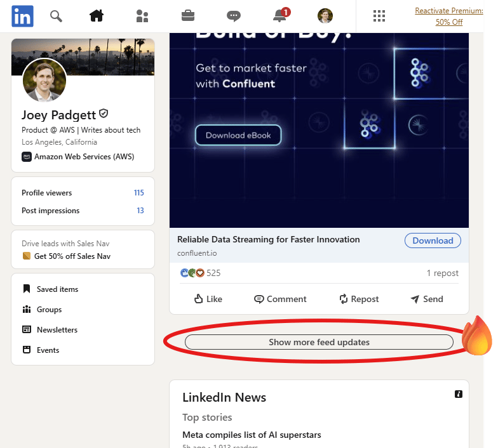Open Amazon Web Services (AWS) company link
The image size is (498, 448).
84,157
